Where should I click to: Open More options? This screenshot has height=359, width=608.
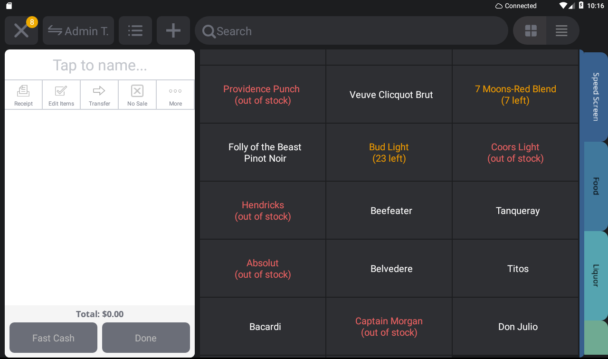tap(175, 95)
